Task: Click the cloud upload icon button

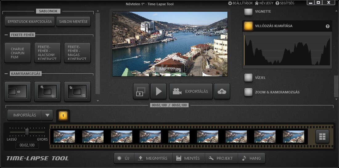Action: [x=222, y=91]
